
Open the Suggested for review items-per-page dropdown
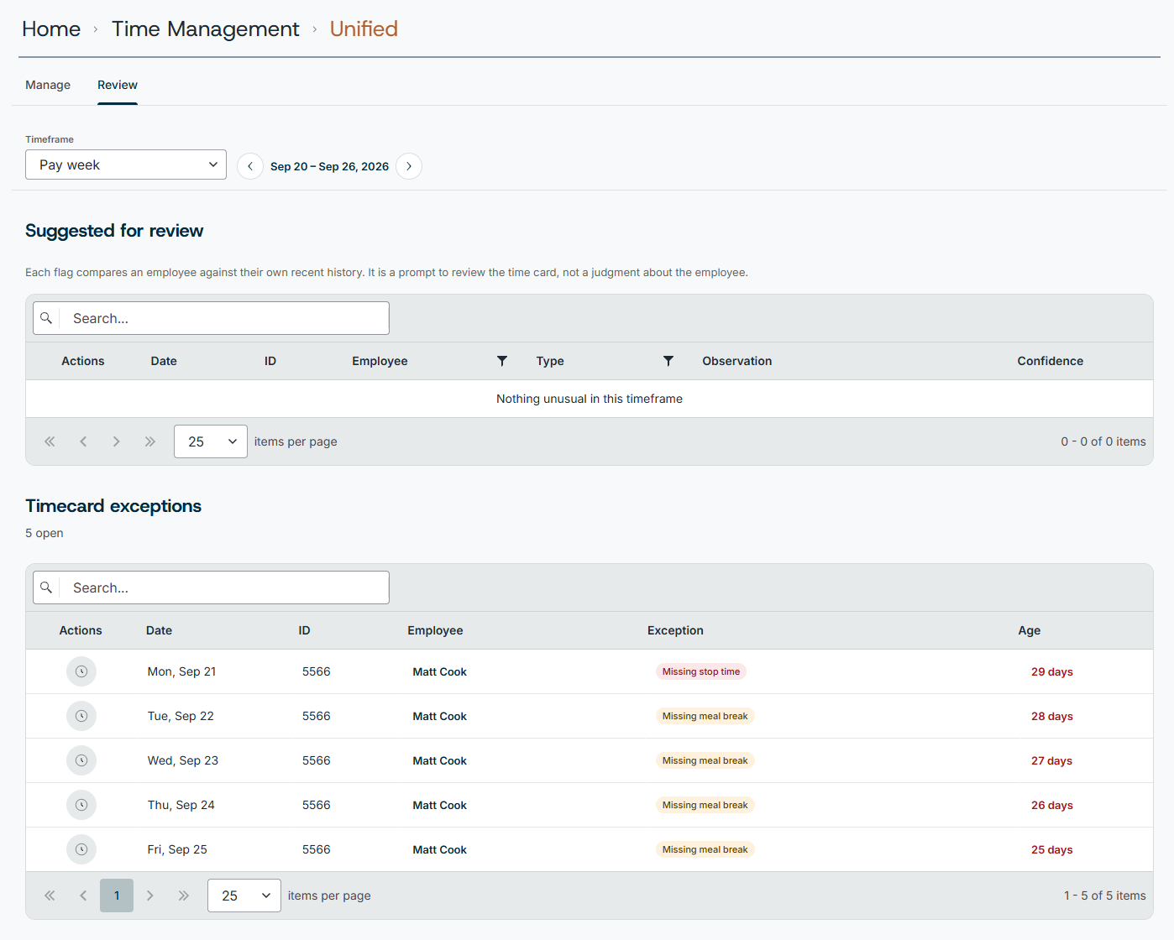211,441
